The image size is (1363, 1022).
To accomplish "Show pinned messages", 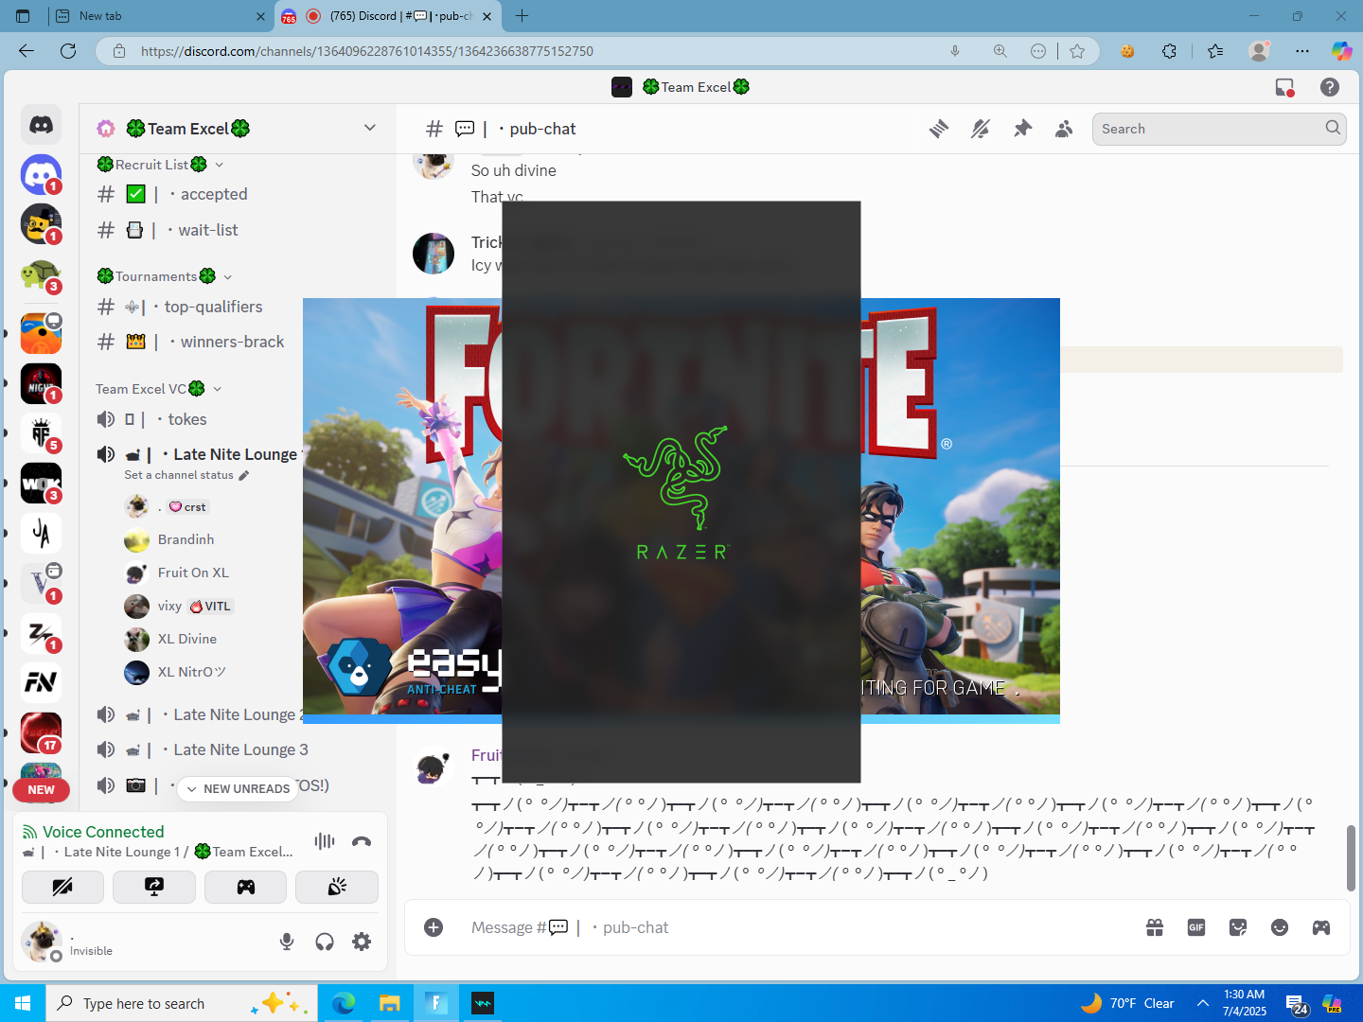I will click(x=1022, y=129).
